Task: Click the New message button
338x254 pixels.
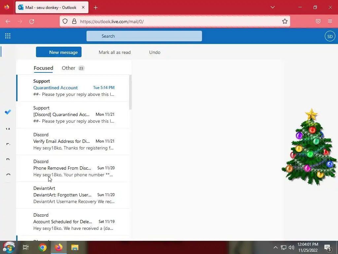Action: [59, 52]
